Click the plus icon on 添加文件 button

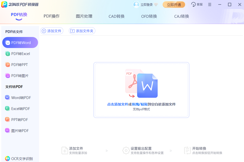click(x=44, y=31)
